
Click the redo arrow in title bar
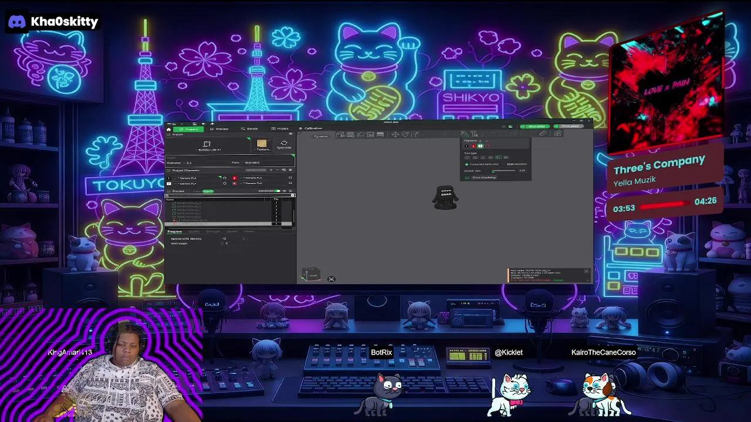click(212, 124)
